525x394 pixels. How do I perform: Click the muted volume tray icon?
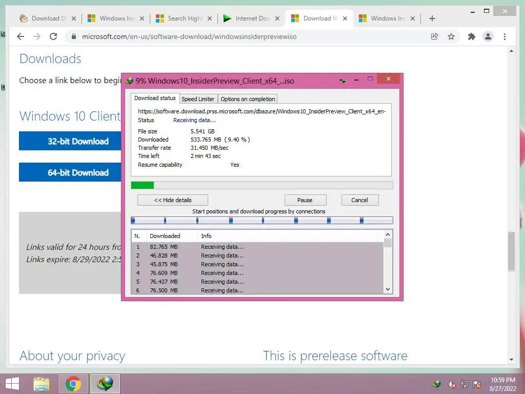(x=452, y=384)
